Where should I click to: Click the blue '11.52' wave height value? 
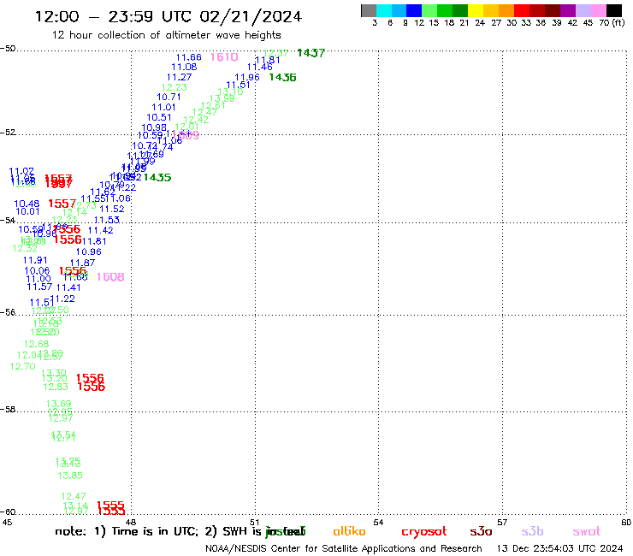pos(112,210)
